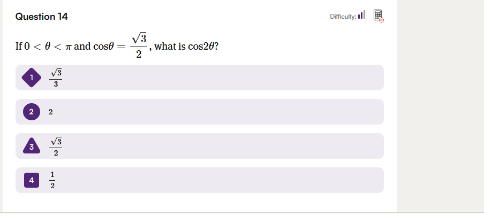
Task: Click the number 2 text in option 2
Action: (50, 112)
